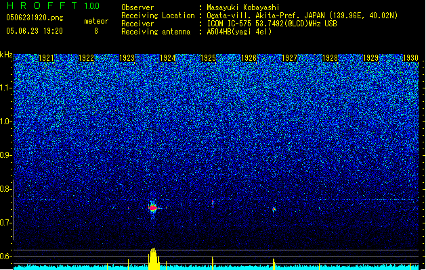The height and width of the screenshot is (270, 426).
Task: Click the meteor count value 8
Action: [x=96, y=31]
